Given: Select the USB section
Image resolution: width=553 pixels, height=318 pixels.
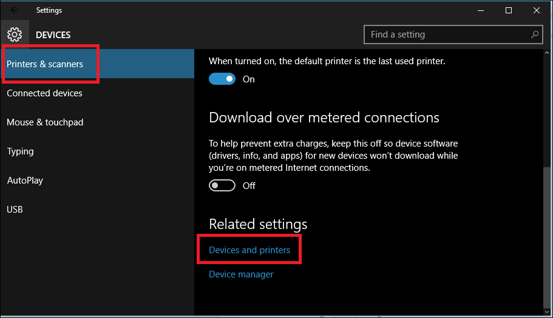Looking at the screenshot, I should click(x=15, y=210).
